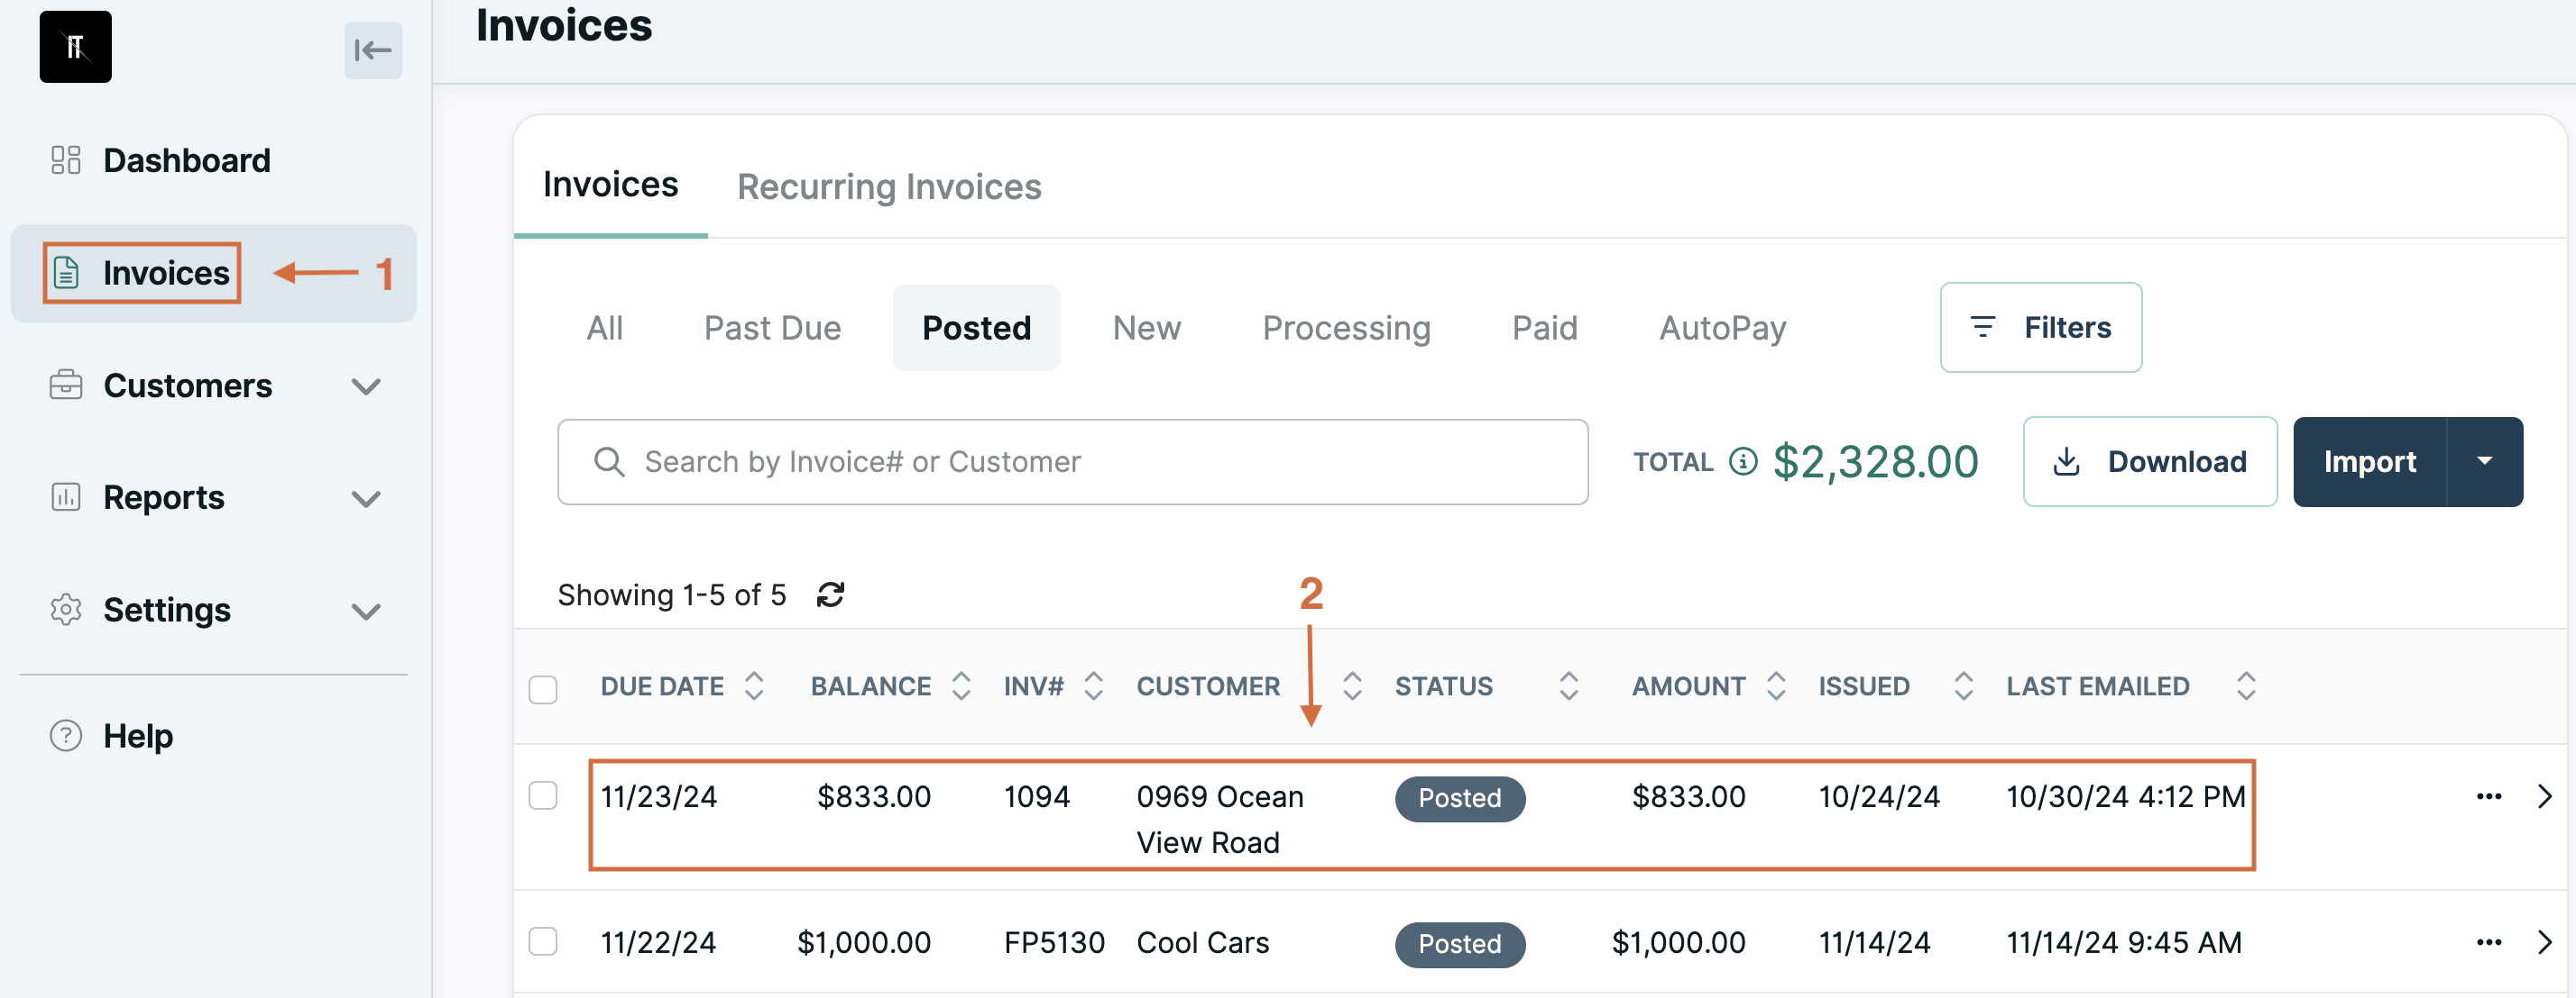Expand the Customers sidebar section
2576x998 pixels.
point(367,386)
